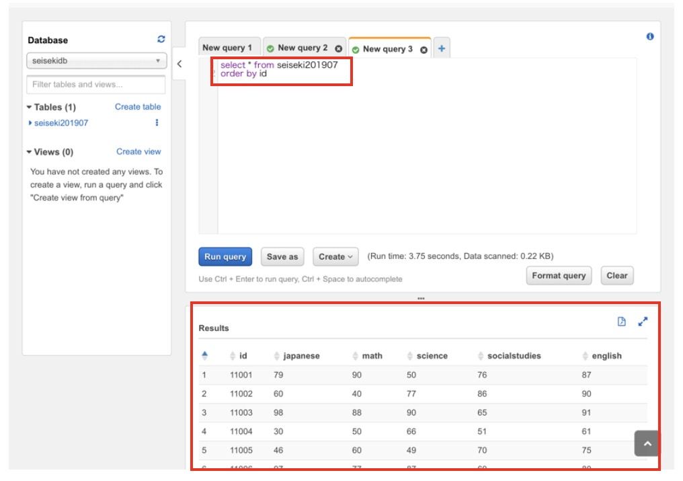Viewport: 683px width, 481px height.
Task: Close the New query 2 tab
Action: [x=338, y=49]
